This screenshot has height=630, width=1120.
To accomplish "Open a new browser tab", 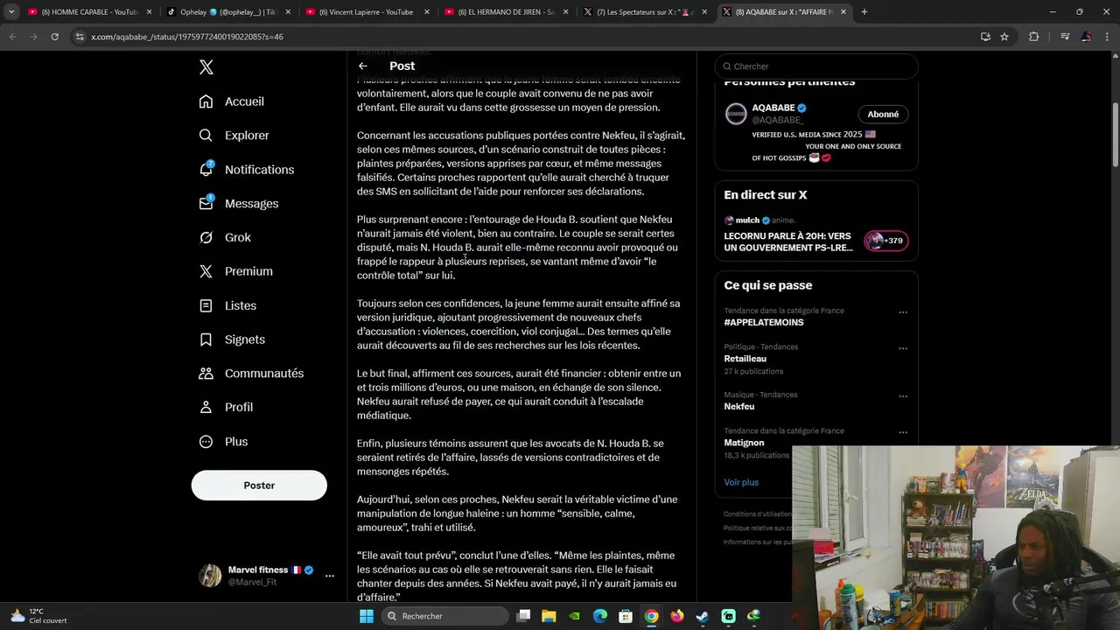I will (x=864, y=12).
